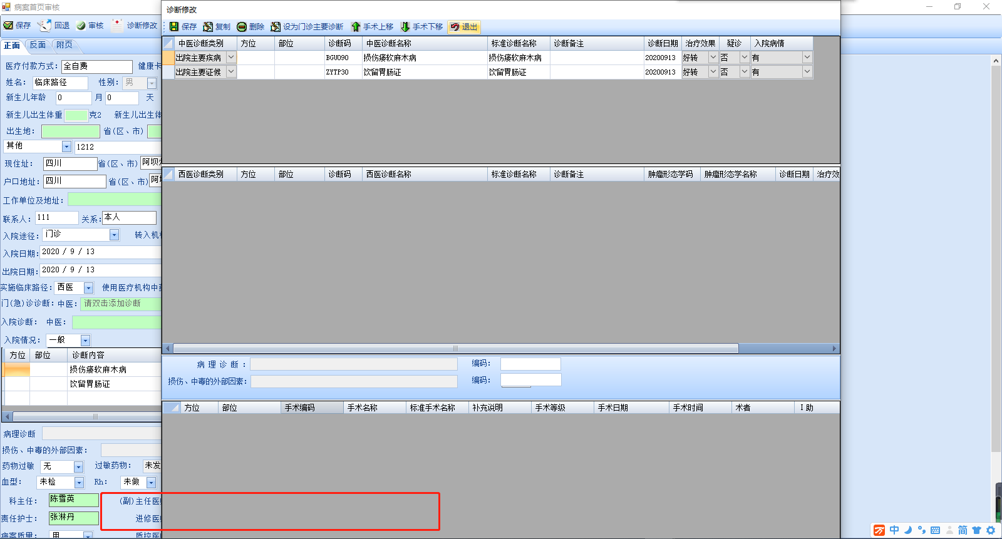Open 治疗效果 dropdown for the 饮留胃肠证 row
1002x539 pixels.
713,72
